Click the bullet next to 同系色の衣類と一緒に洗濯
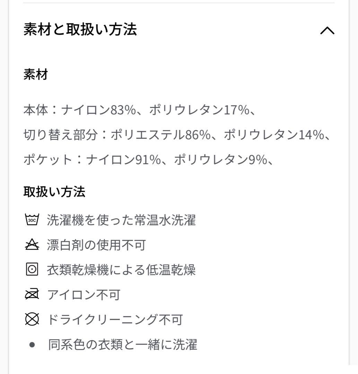The width and height of the screenshot is (358, 374). point(32,345)
